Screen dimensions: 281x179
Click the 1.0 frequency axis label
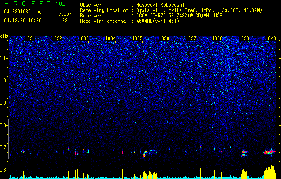[4, 81]
